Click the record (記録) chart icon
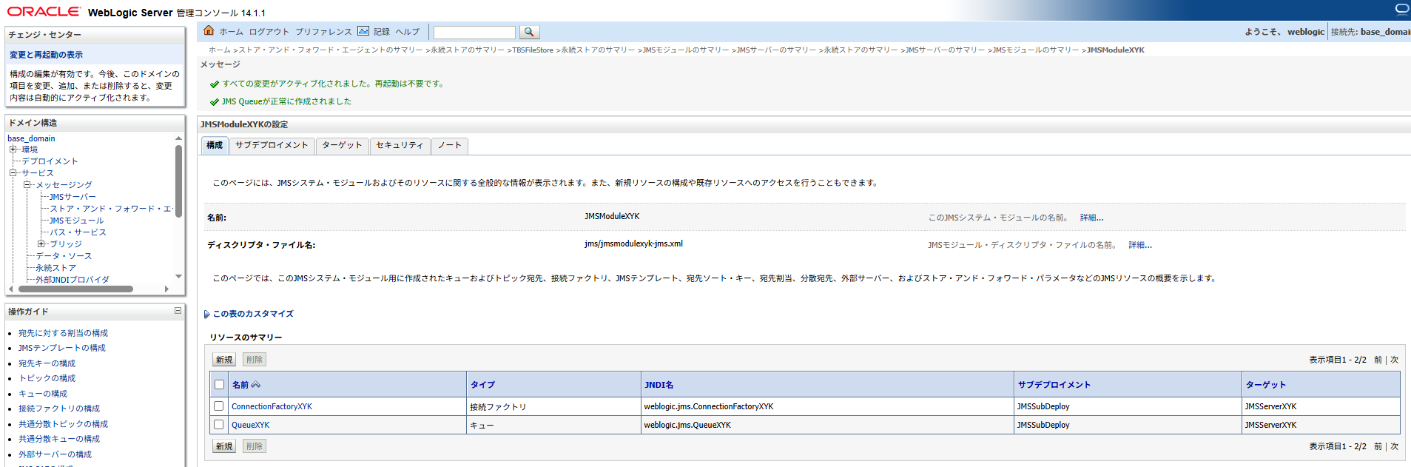Screen dimensions: 1411x467 coord(363,31)
